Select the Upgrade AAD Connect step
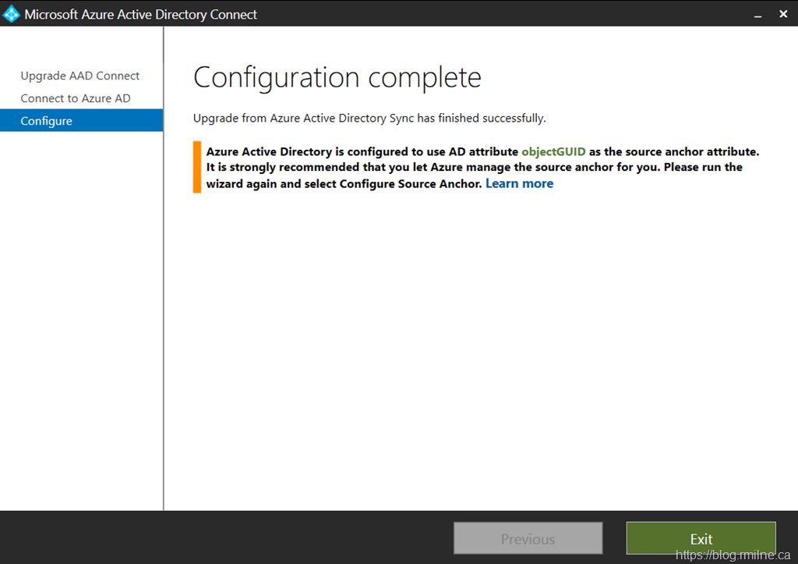Image resolution: width=798 pixels, height=564 pixels. (80, 76)
